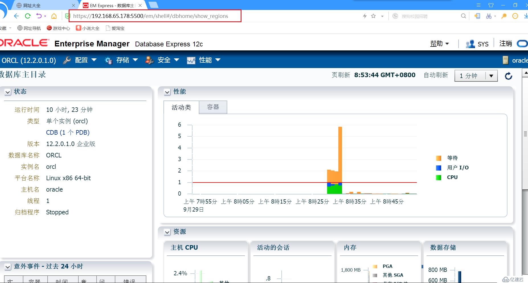Collapse the 状态 section
The height and width of the screenshot is (283, 528).
tap(8, 92)
